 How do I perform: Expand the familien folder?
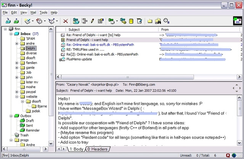pyautogui.click(x=17, y=63)
